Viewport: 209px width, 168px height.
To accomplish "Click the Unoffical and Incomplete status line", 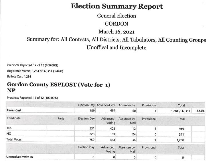I will [116, 48].
